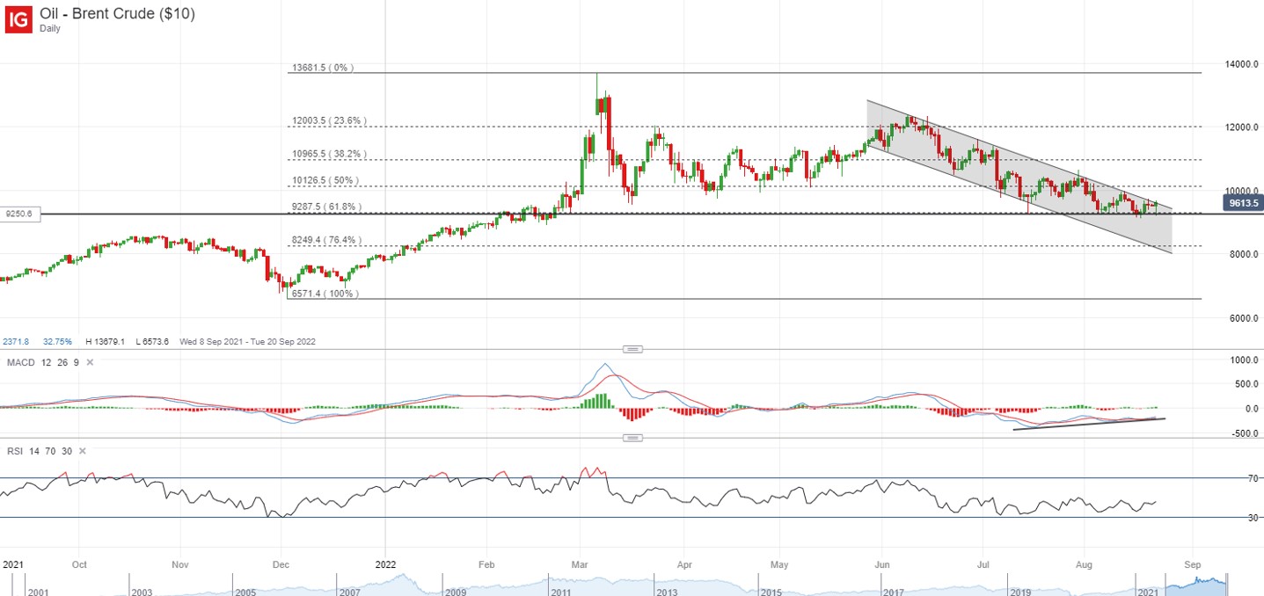Viewport: 1264px width, 596px height.
Task: Click the 6571.4 (100%) Fibonacci label
Action: [x=325, y=294]
